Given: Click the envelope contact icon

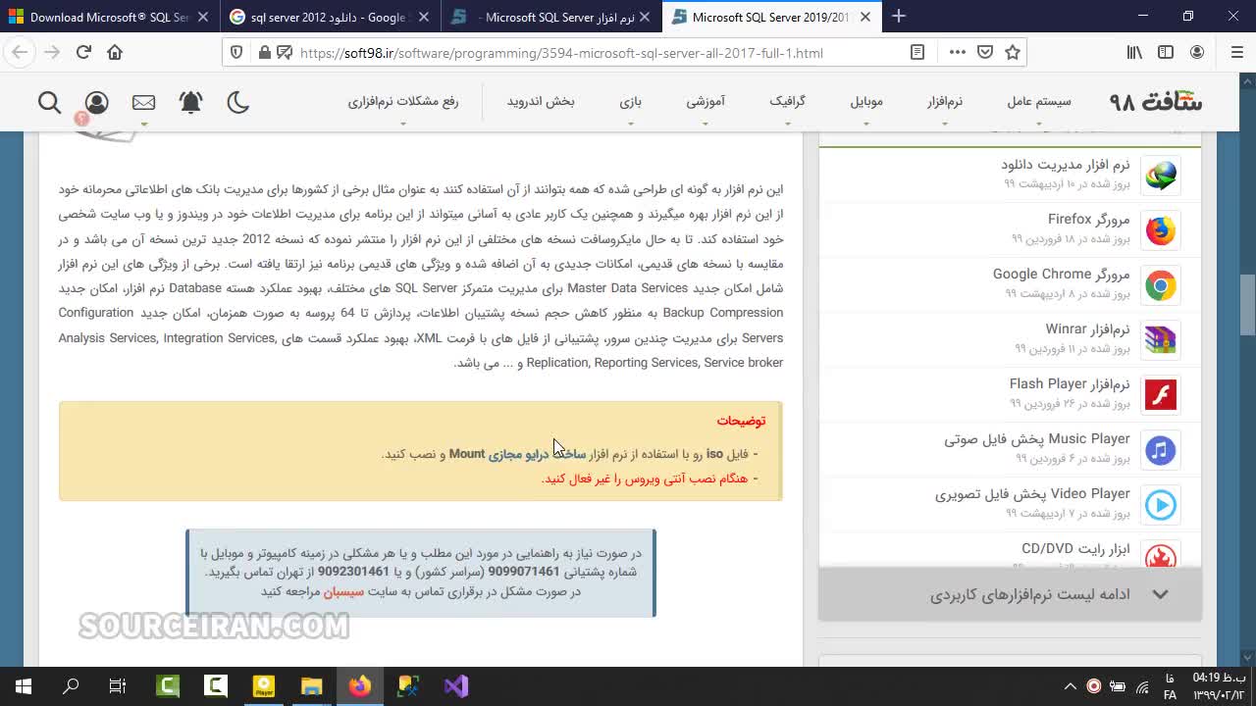Looking at the screenshot, I should [143, 102].
